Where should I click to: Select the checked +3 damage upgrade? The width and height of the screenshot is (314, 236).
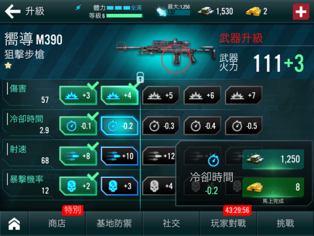pos(78,95)
